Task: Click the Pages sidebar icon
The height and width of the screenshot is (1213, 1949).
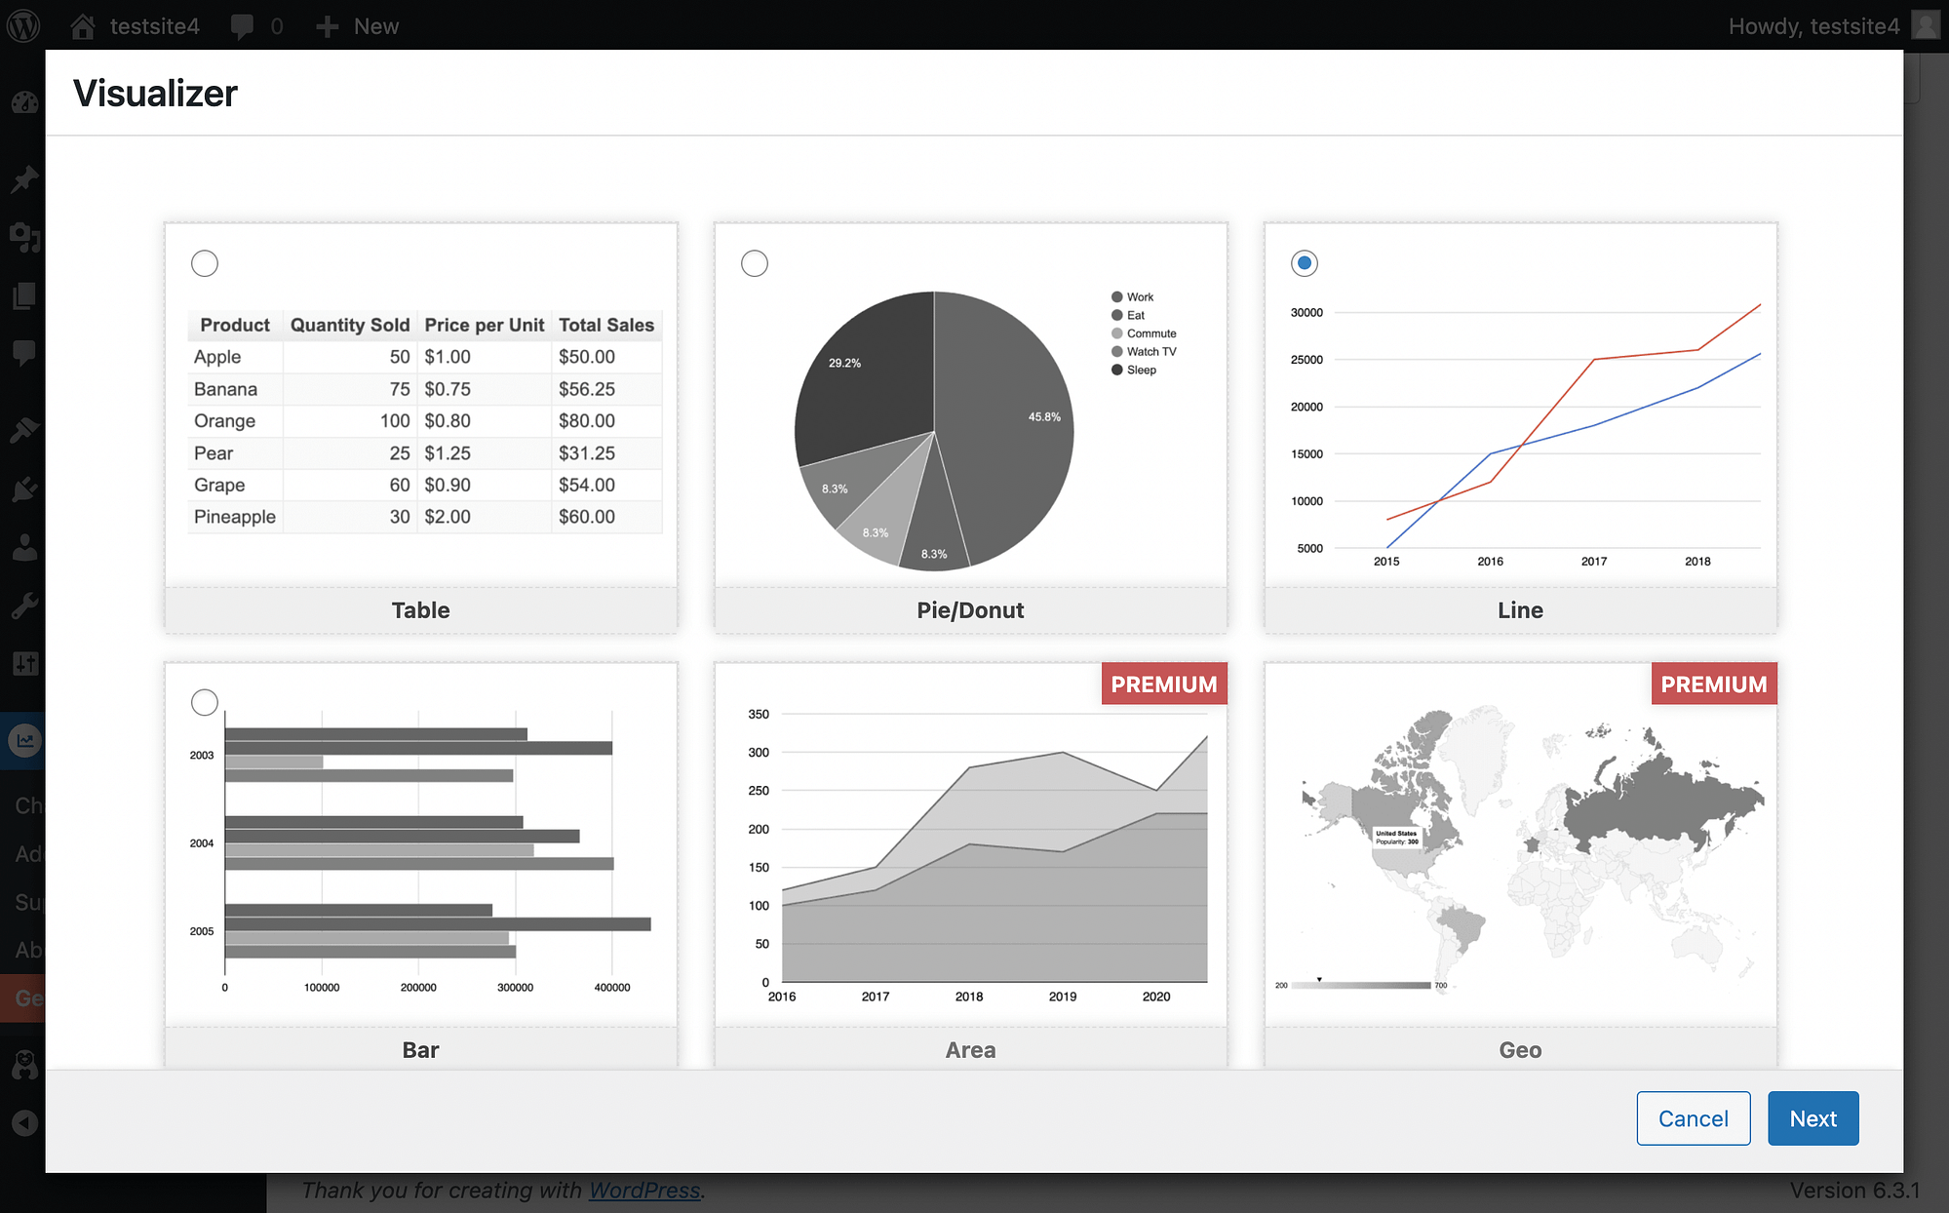Action: pyautogui.click(x=23, y=296)
